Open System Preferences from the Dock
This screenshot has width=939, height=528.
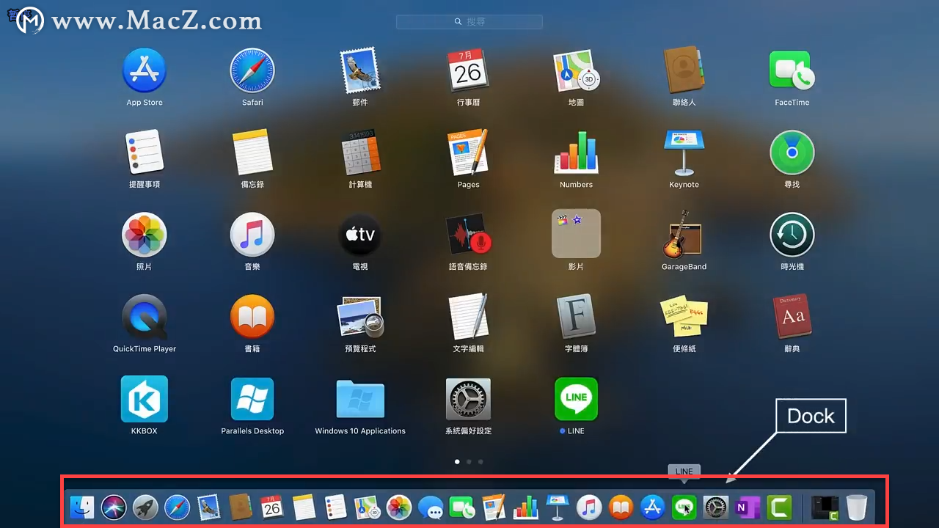[715, 507]
